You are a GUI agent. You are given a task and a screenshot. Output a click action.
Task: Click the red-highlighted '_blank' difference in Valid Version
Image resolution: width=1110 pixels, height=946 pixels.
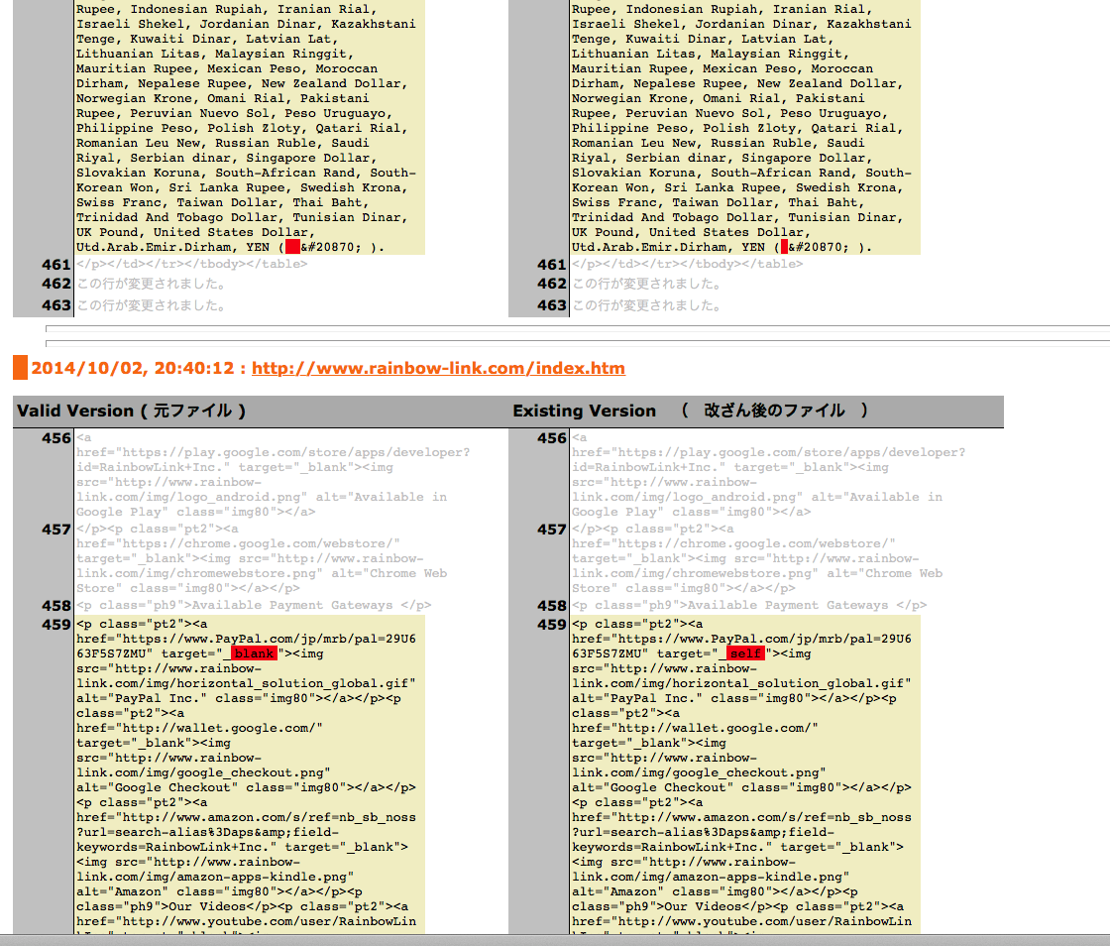click(254, 653)
